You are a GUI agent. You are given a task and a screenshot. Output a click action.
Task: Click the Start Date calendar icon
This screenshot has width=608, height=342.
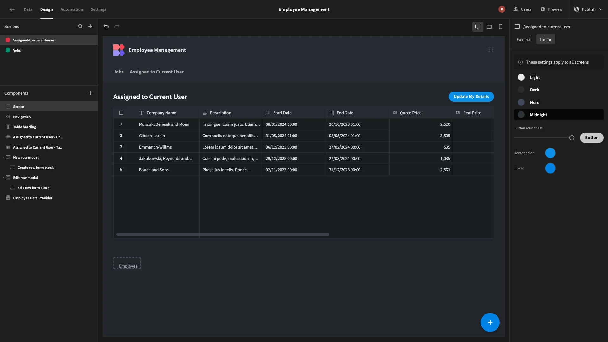point(268,113)
